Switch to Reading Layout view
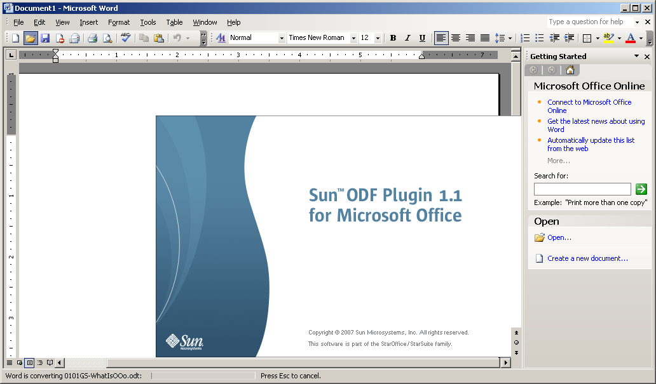 pyautogui.click(x=50, y=362)
